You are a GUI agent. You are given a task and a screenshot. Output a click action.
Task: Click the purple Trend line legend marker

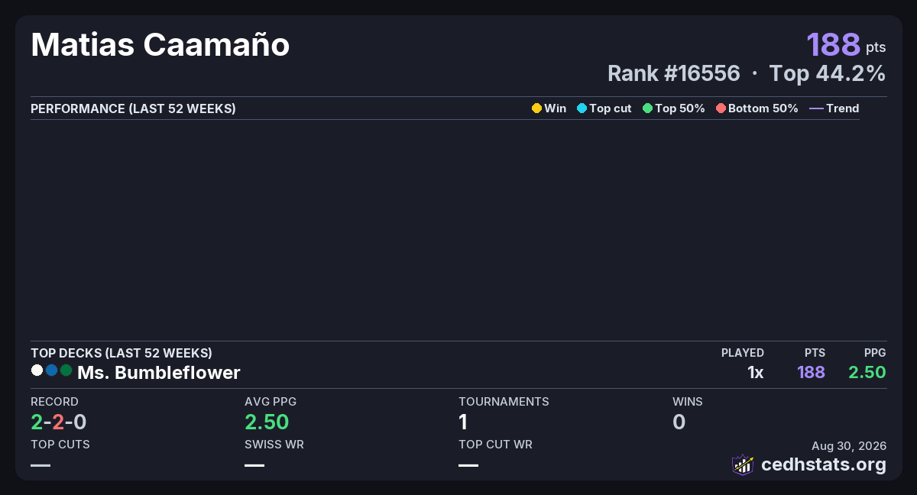click(816, 108)
